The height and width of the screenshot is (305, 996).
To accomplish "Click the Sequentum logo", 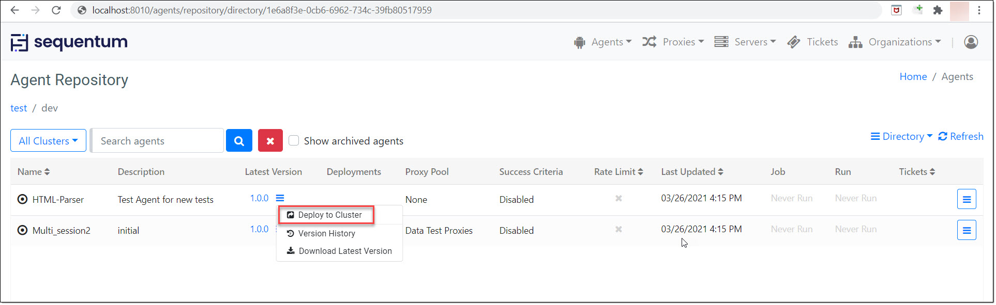I will 69,42.
